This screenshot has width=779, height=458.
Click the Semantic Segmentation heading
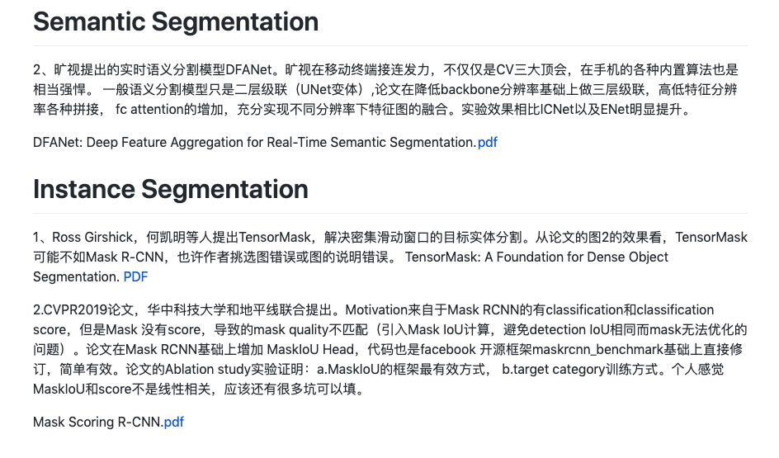pyautogui.click(x=176, y=21)
